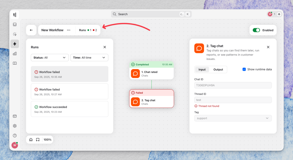Open the settings gear icon
This screenshot has width=293, height=160.
pyautogui.click(x=15, y=126)
